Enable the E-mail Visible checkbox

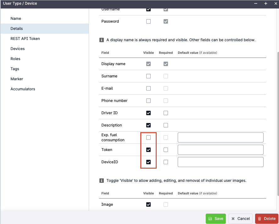point(148,88)
